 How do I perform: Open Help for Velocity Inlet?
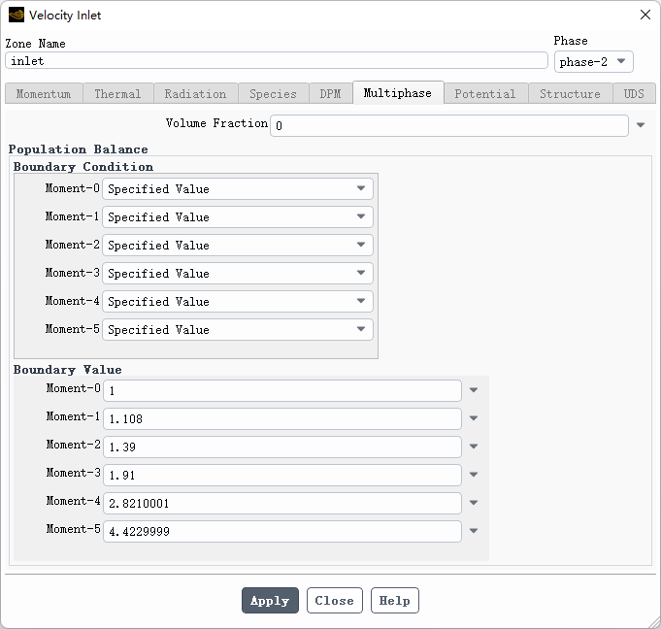[x=395, y=600]
